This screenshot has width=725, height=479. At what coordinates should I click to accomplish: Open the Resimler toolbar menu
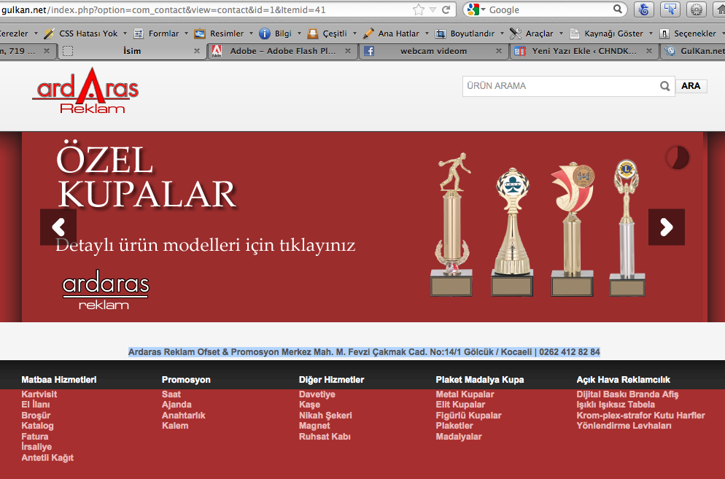pos(227,34)
